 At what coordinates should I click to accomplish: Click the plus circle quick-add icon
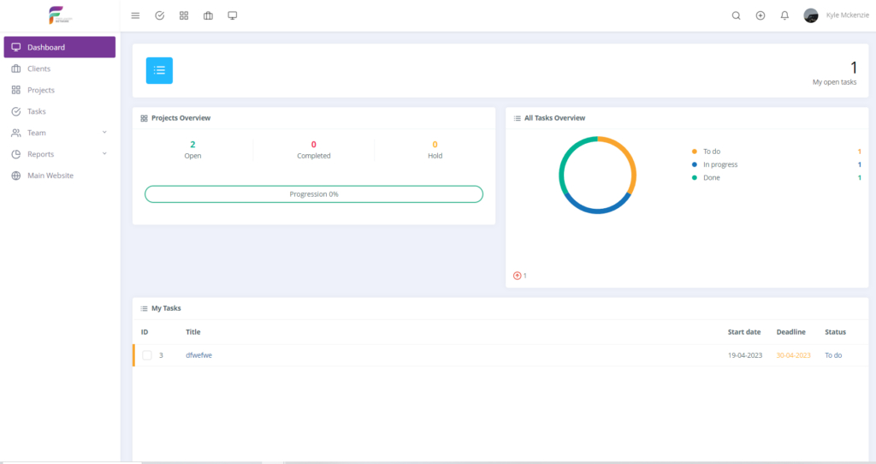pos(761,15)
